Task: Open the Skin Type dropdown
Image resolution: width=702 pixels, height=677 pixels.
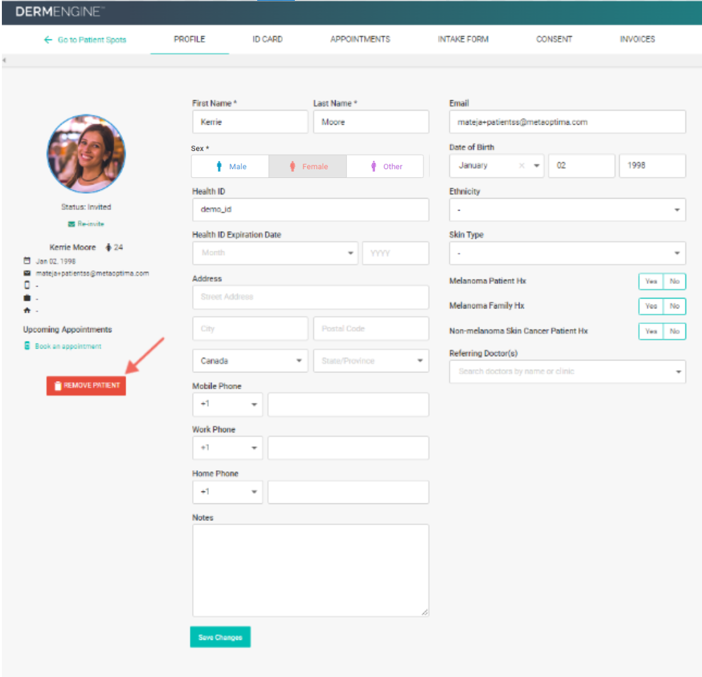Action: (567, 253)
